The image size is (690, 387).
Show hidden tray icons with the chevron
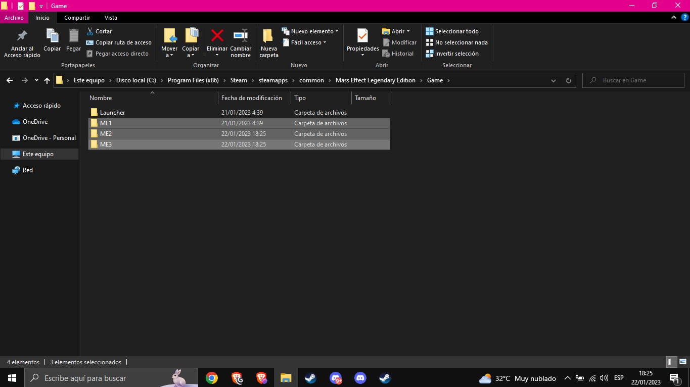pos(567,378)
